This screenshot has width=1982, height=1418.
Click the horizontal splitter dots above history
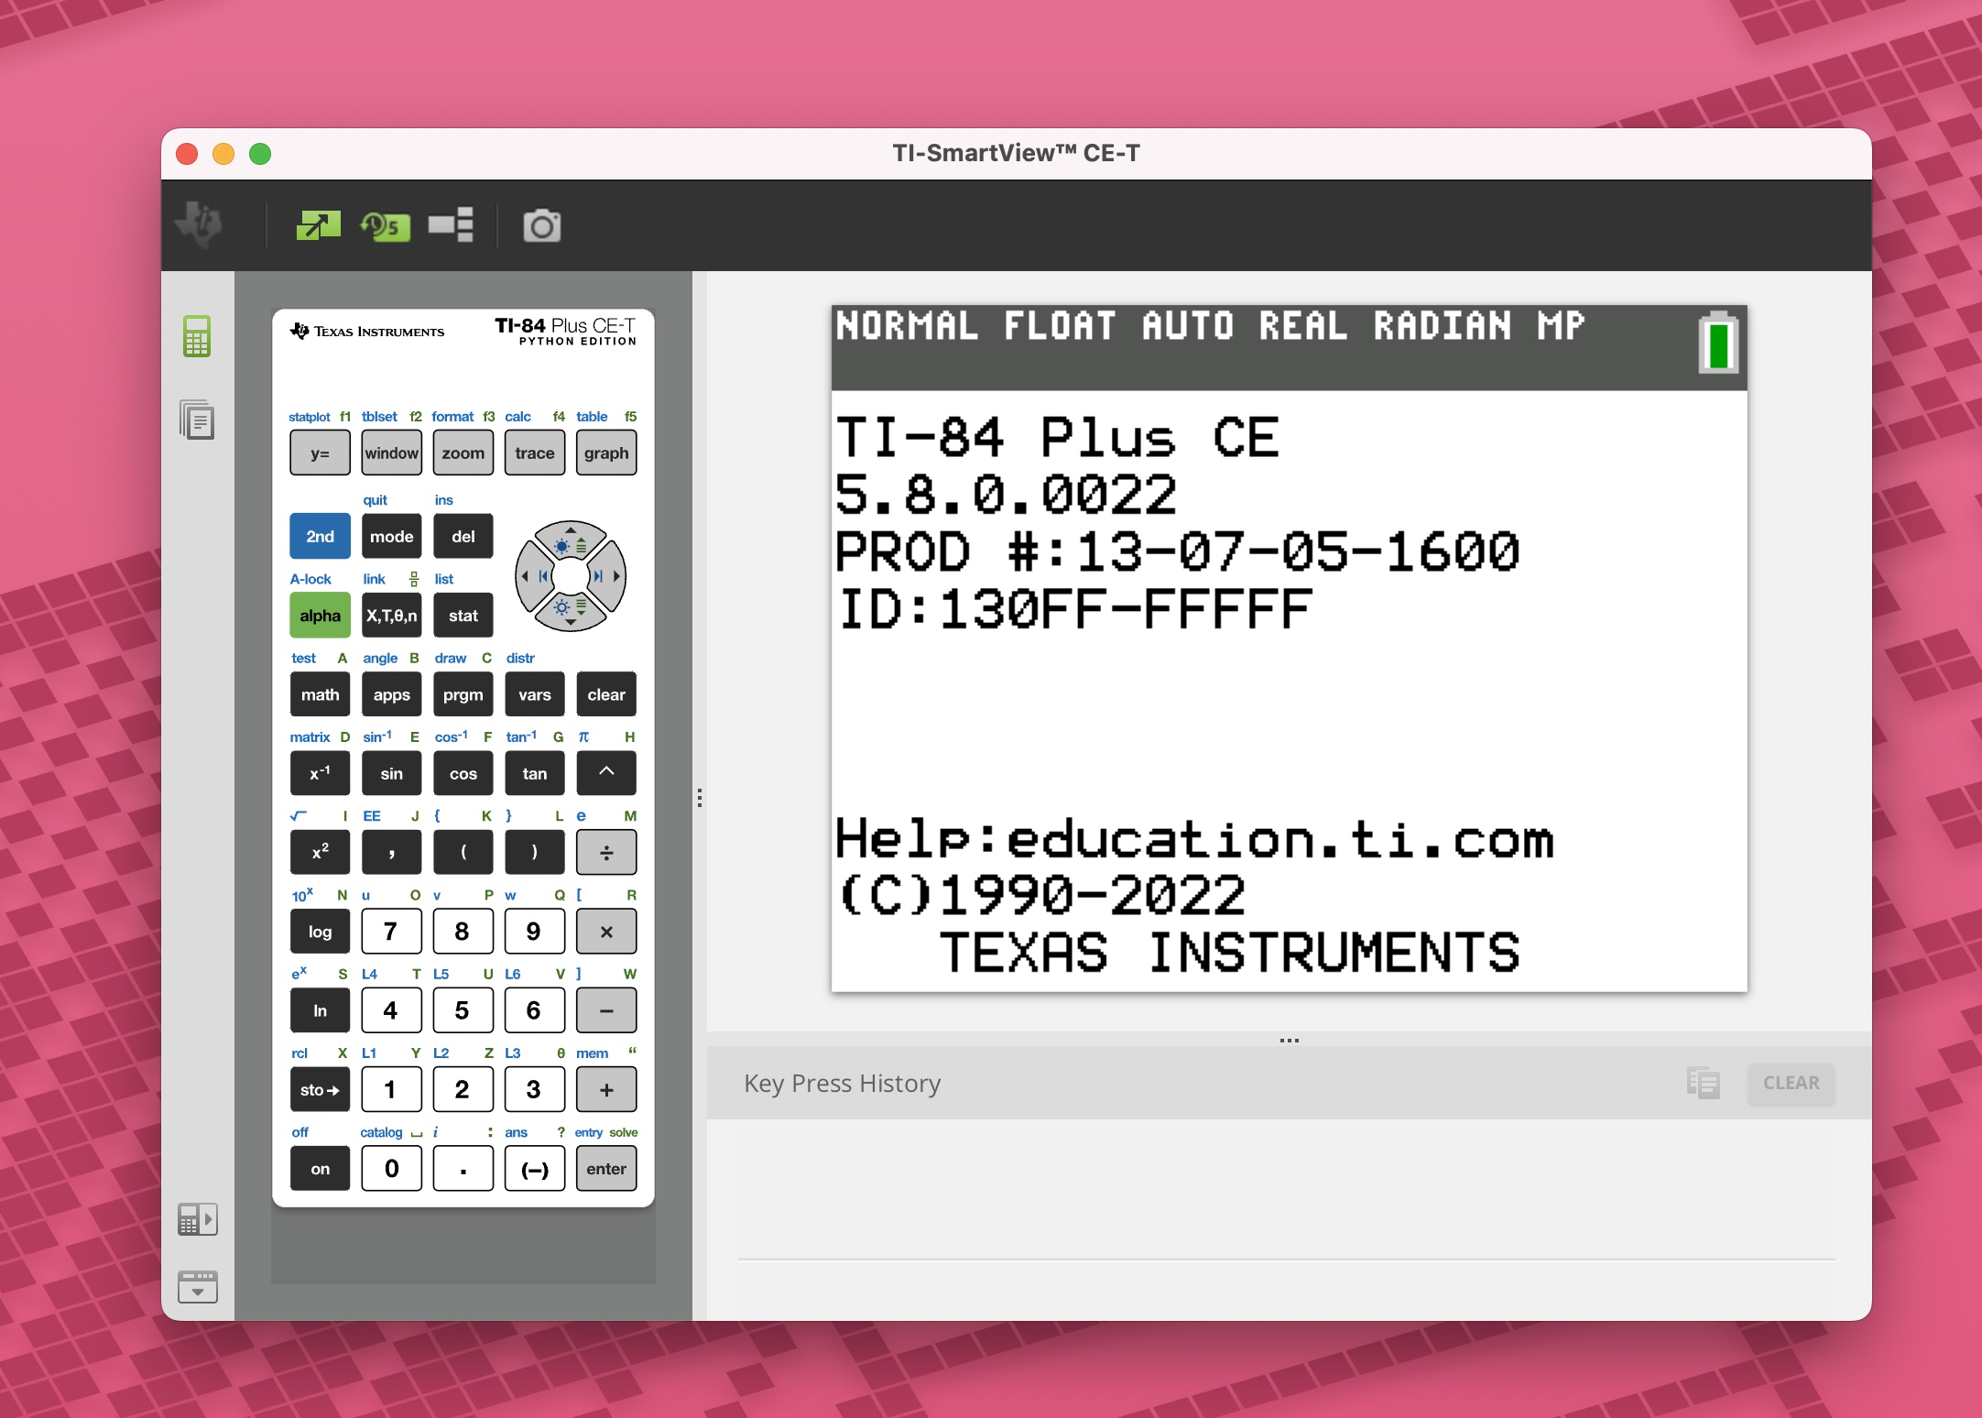coord(1290,1040)
